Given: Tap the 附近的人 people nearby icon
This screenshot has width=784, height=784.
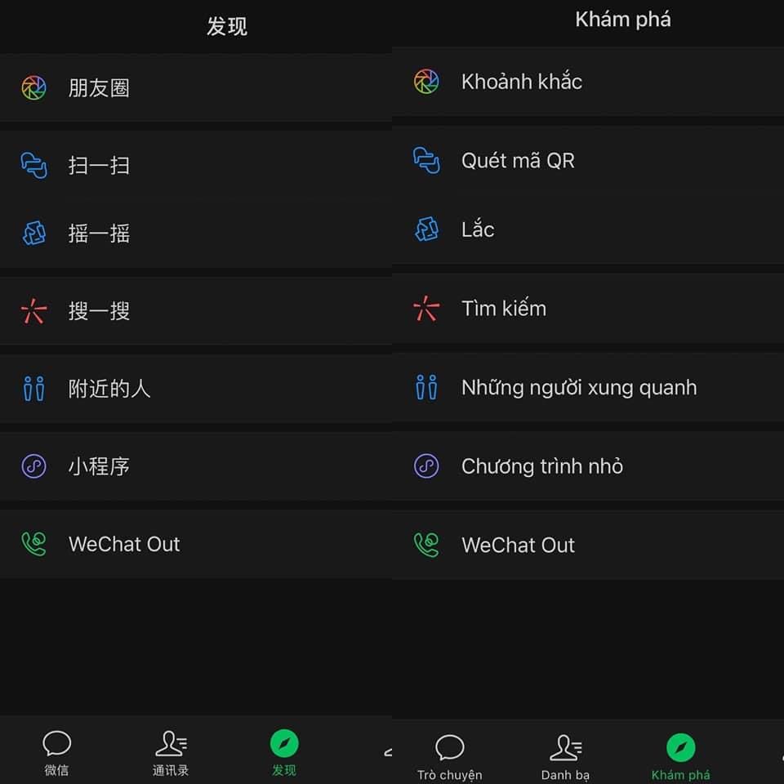Looking at the screenshot, I should pos(34,389).
